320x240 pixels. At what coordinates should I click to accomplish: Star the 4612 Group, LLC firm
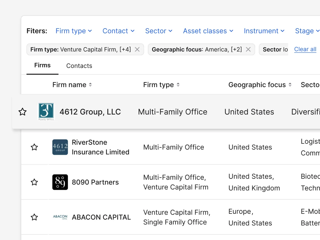click(x=23, y=112)
